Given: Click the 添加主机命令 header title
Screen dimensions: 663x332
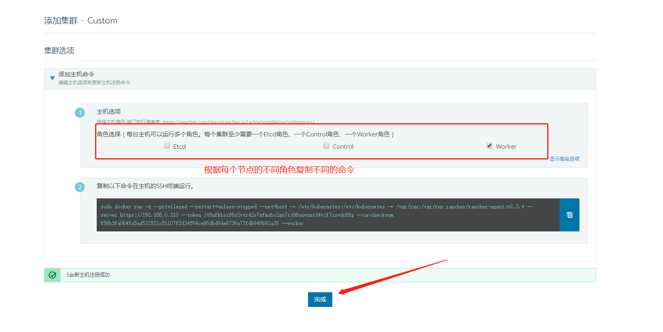Looking at the screenshot, I should coord(76,74).
